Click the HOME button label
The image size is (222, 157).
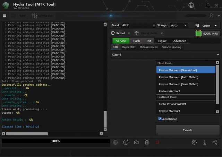22,16
